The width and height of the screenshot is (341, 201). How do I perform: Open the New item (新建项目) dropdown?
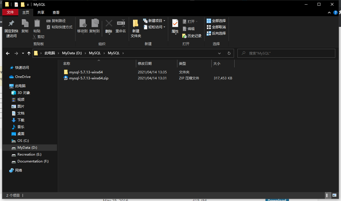(x=154, y=21)
